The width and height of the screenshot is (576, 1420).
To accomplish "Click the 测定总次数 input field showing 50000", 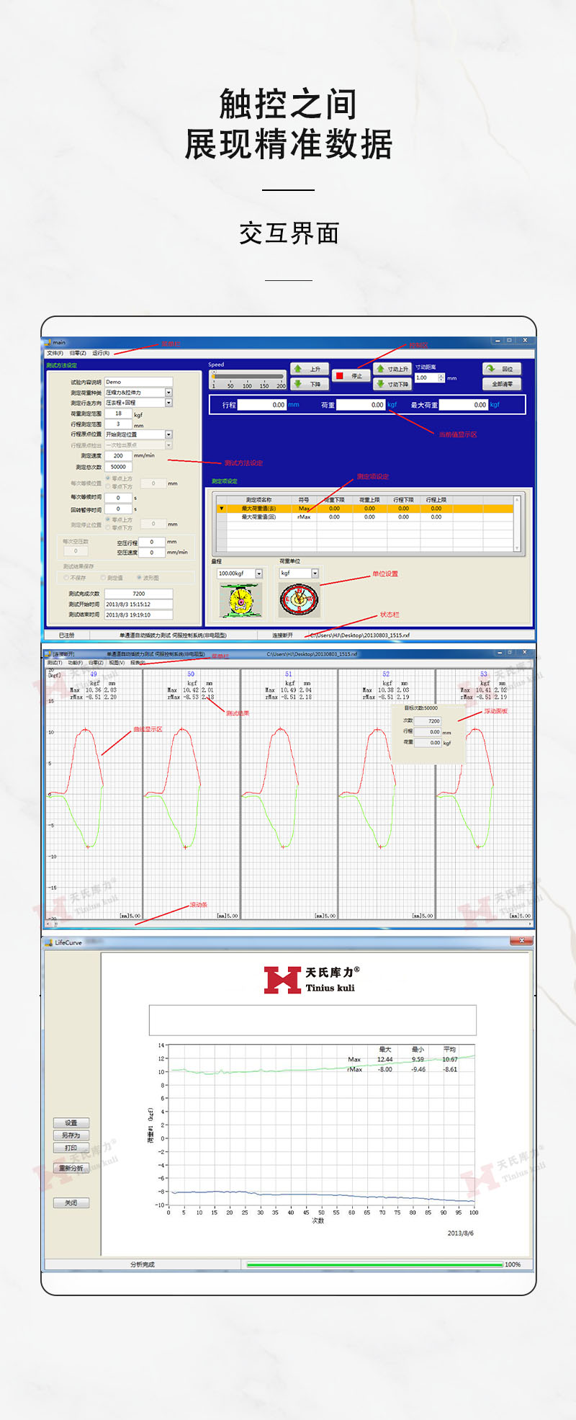I will tap(119, 467).
